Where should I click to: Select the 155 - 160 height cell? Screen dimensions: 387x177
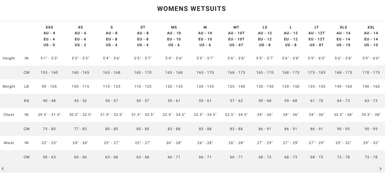pos(49,72)
